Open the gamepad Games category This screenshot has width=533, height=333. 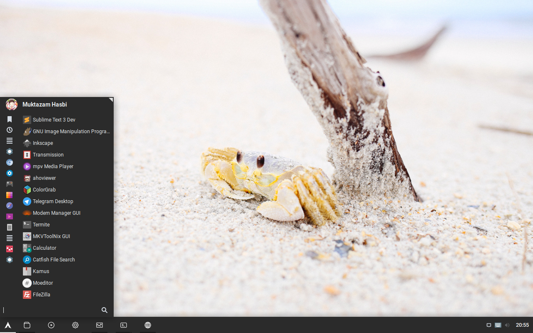9,184
